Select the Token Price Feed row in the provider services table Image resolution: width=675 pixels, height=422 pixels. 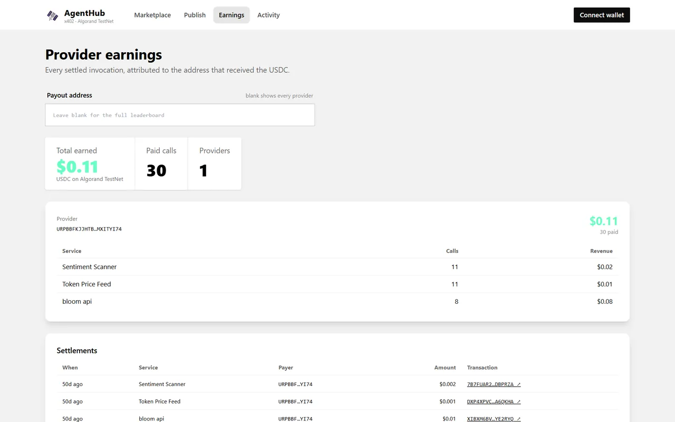point(337,284)
